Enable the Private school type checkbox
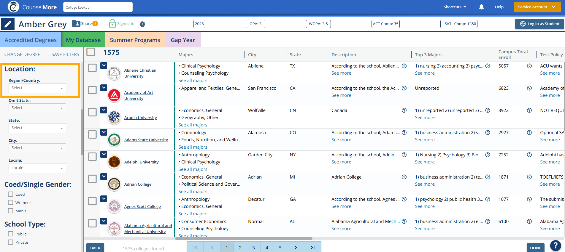This screenshot has width=565, height=252. pyautogui.click(x=11, y=242)
